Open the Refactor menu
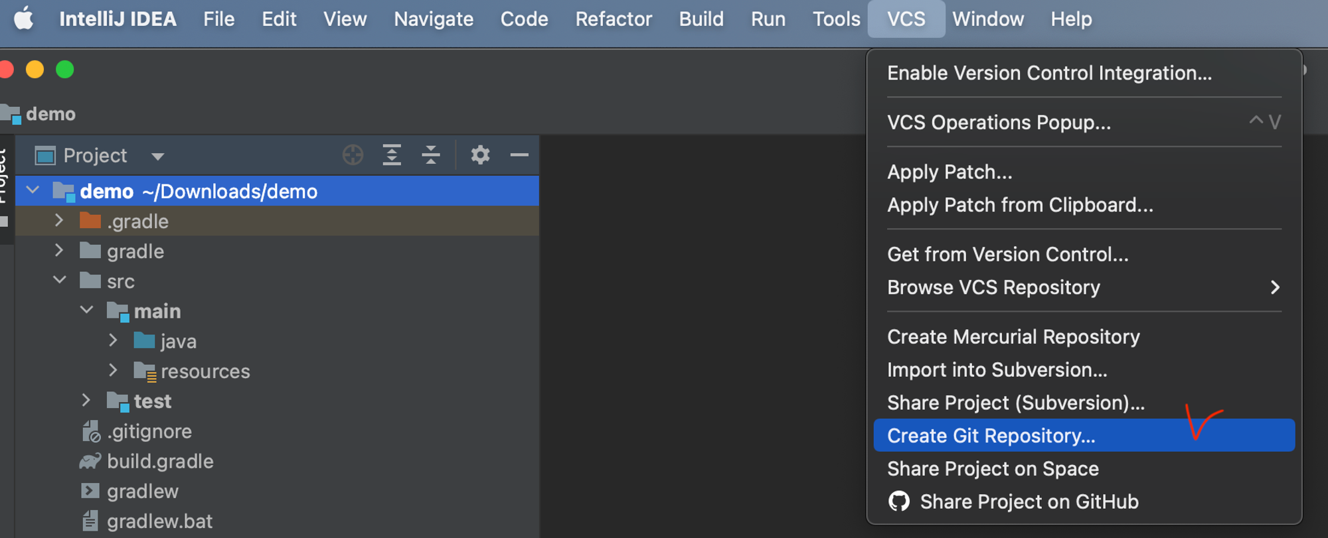Screen dimensions: 1328x538 [614, 19]
